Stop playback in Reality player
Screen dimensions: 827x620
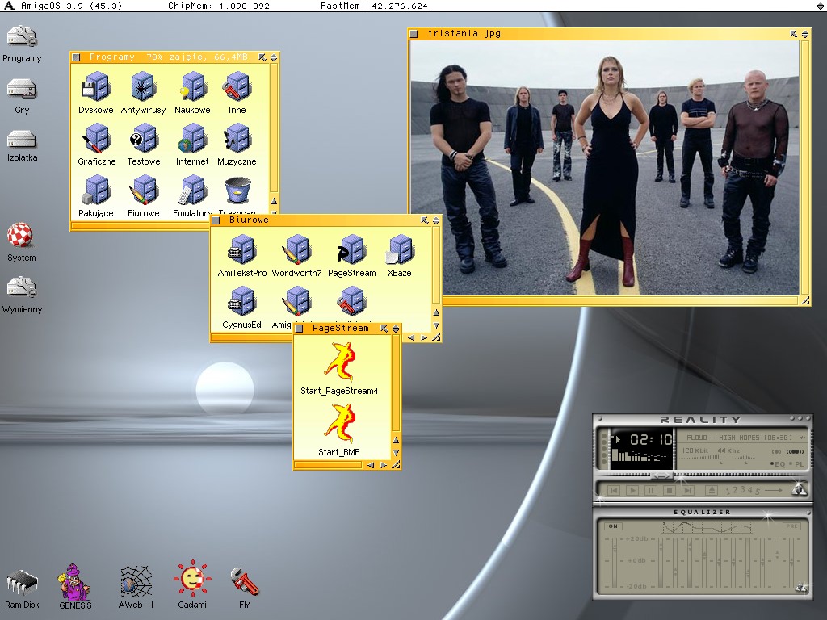669,490
